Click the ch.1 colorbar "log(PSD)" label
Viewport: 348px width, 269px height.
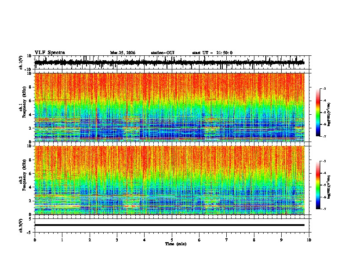329,115
